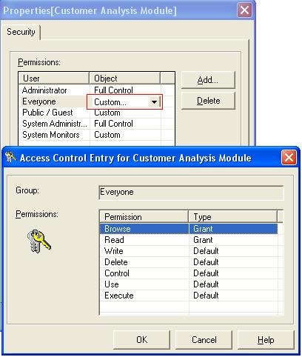Click the Delete button beside the permissions list
302x357 pixels.
tap(208, 101)
